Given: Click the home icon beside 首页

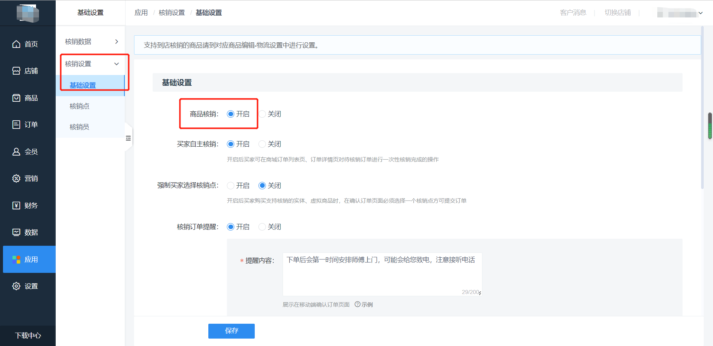Looking at the screenshot, I should point(16,44).
